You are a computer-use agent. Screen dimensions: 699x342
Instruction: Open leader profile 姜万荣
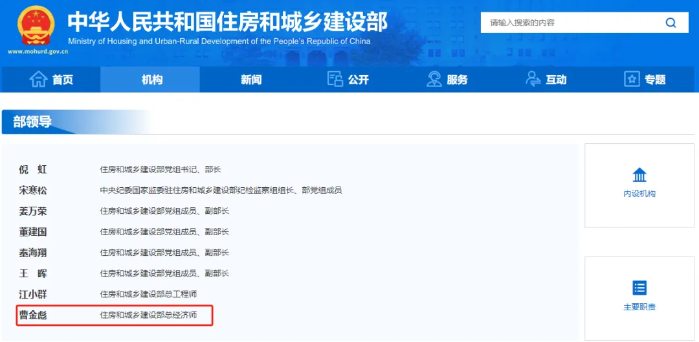click(x=32, y=211)
